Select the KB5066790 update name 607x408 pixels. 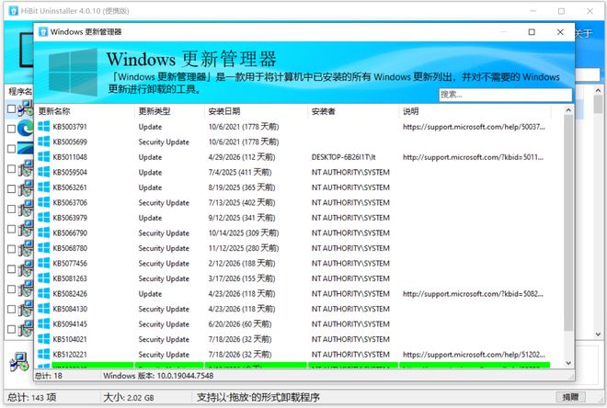point(70,232)
